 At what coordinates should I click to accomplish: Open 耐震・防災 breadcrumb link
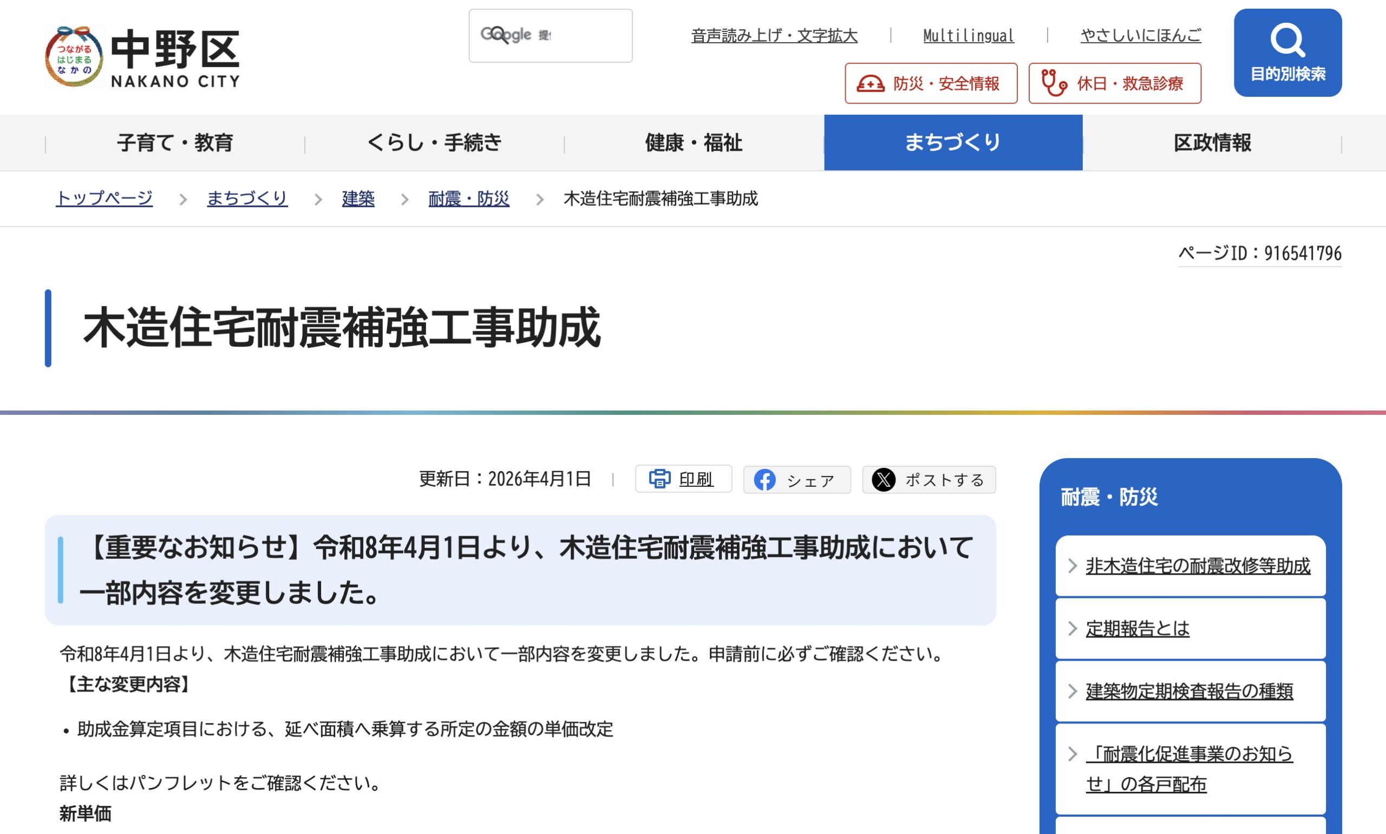(x=468, y=198)
